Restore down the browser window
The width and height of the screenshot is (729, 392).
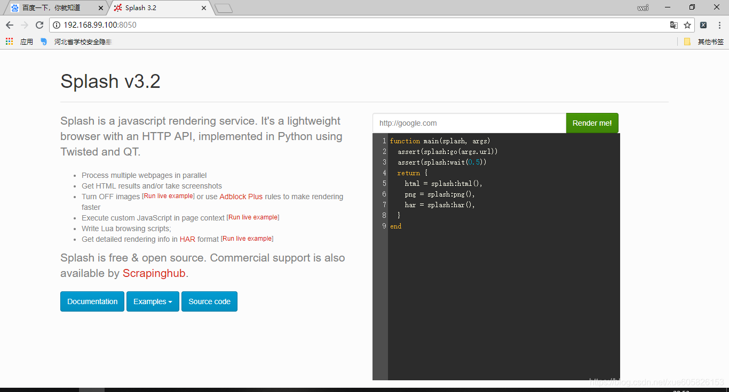point(692,7)
